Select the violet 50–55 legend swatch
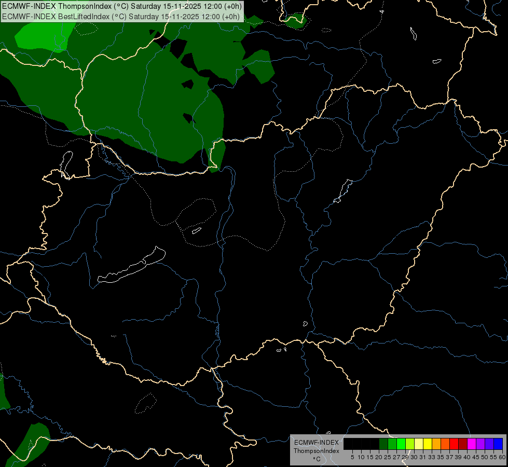 tap(489, 444)
